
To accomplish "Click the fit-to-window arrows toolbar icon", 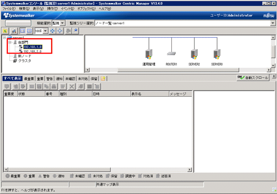I will [53, 31].
